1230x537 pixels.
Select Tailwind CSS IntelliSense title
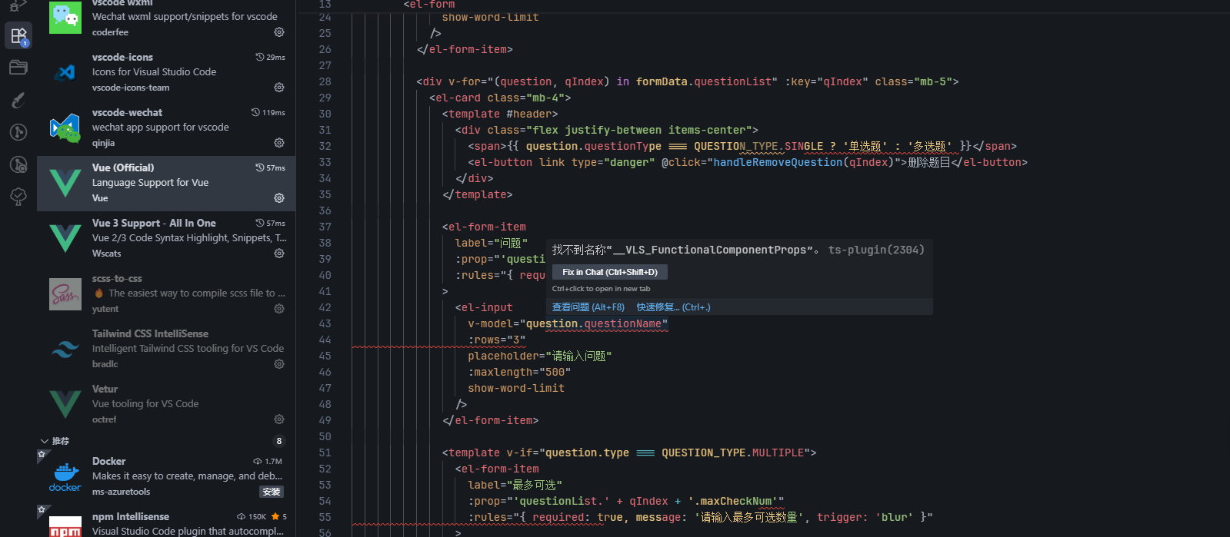150,333
